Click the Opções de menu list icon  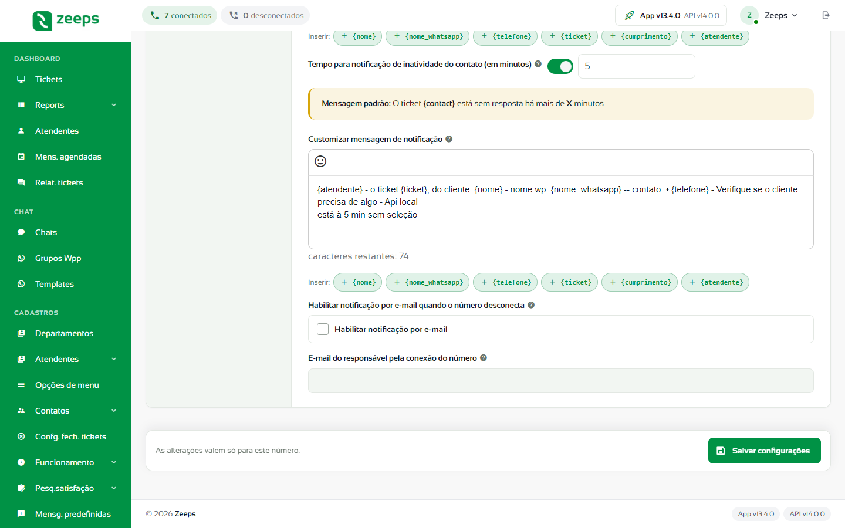pos(21,385)
